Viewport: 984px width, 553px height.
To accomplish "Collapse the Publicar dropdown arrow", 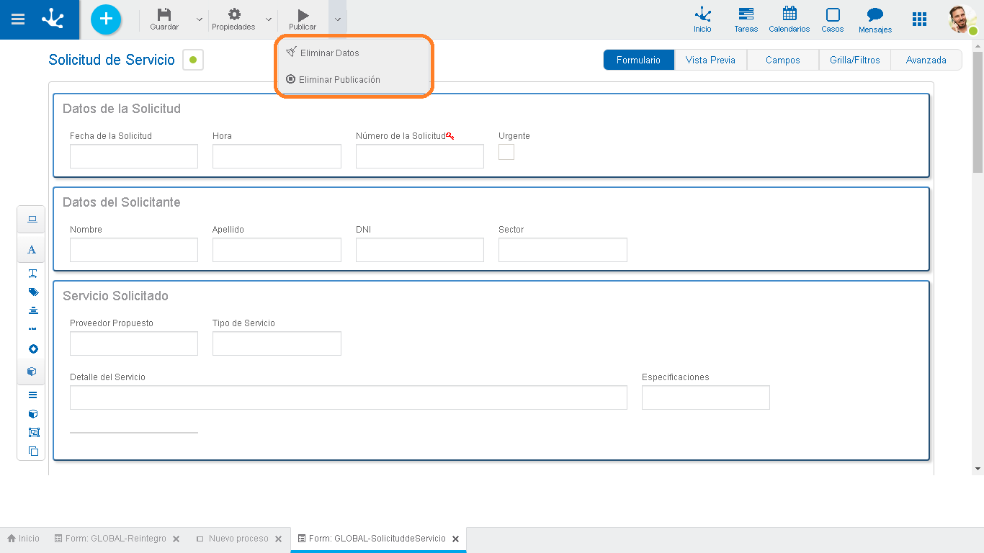I will 338,19.
